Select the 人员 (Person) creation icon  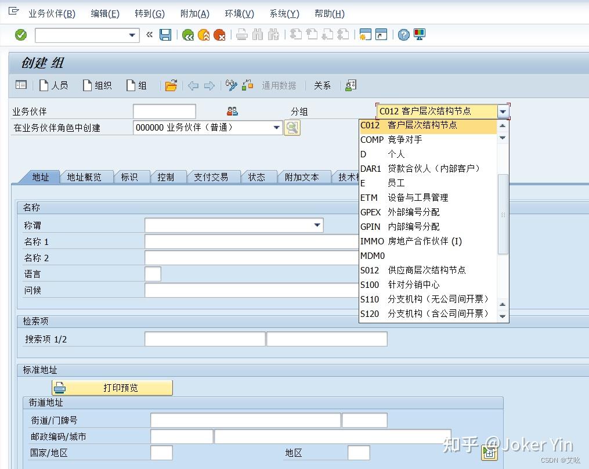(54, 85)
